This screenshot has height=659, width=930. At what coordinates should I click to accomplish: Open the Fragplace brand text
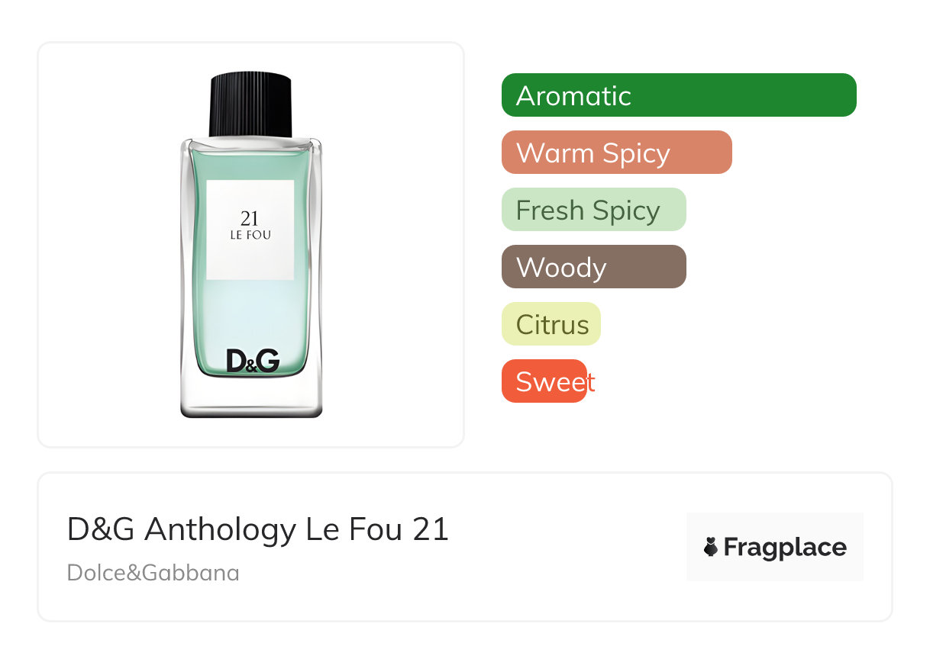785,548
